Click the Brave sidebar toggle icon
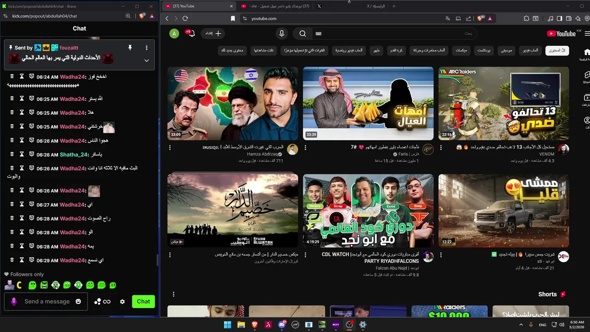 pyautogui.click(x=560, y=18)
